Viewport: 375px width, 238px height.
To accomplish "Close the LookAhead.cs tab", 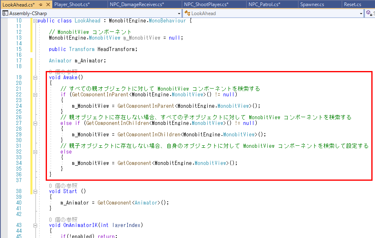I will (48, 4).
